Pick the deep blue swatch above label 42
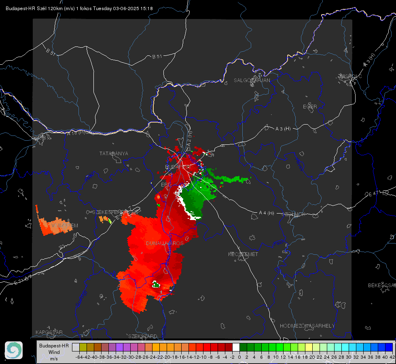The width and height of the screenshot is (396, 364). 389,347
